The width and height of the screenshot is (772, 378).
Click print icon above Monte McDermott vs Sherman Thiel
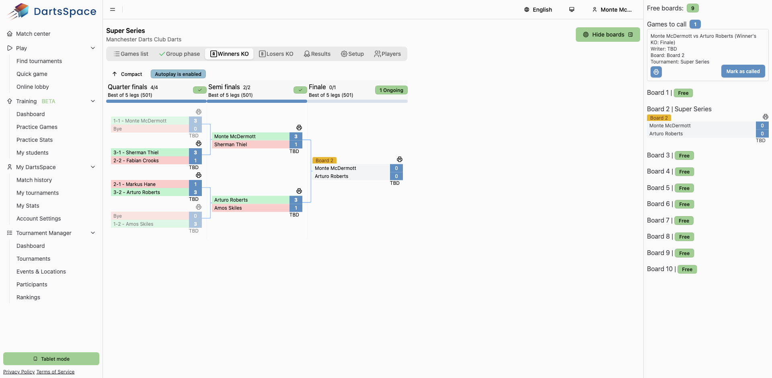[299, 128]
